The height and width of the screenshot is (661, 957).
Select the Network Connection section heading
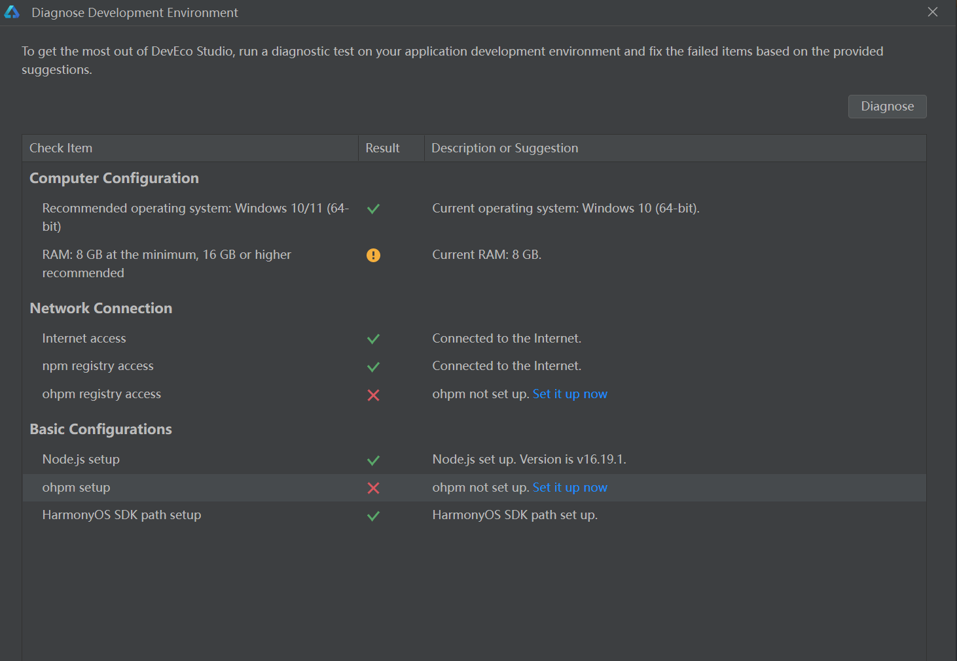[x=101, y=309]
